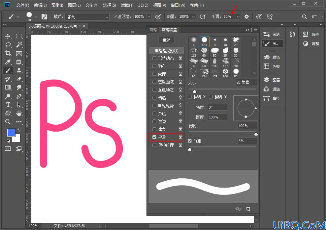Viewport: 326px width, 230px height.
Task: Select the Brush tool in toolbox
Action: click(8, 70)
